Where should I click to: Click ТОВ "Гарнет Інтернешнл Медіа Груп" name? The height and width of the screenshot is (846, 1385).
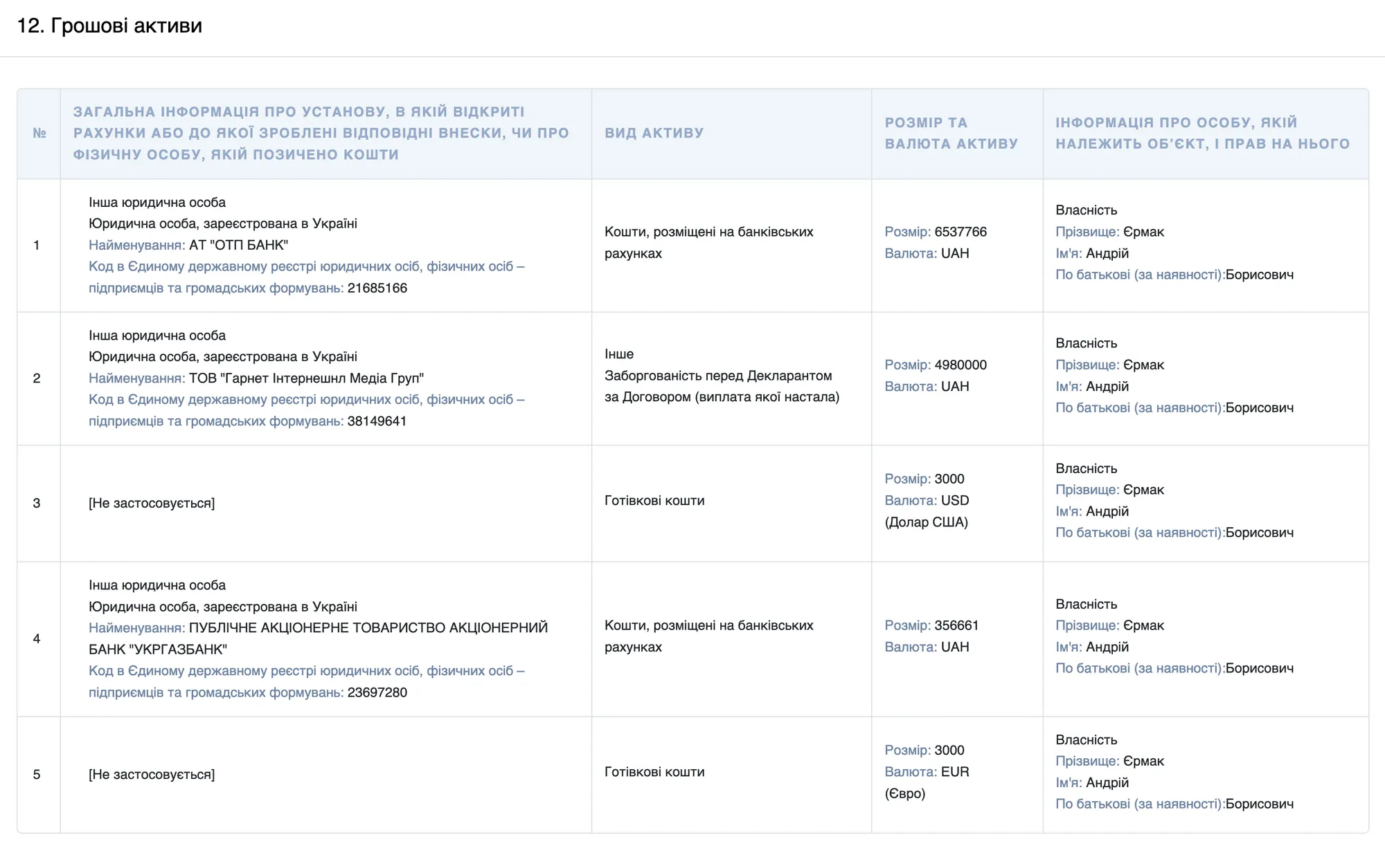(x=306, y=378)
